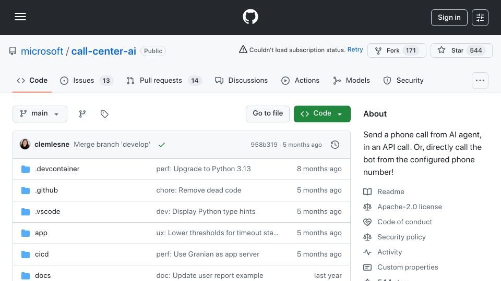Open Code of conduct link
Screen dimensions: 501x281
click(x=398, y=222)
